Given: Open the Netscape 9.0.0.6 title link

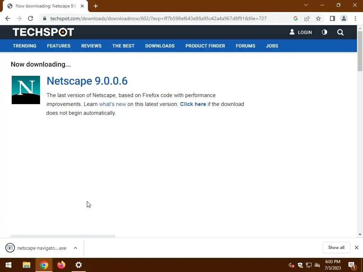Looking at the screenshot, I should pos(87,81).
